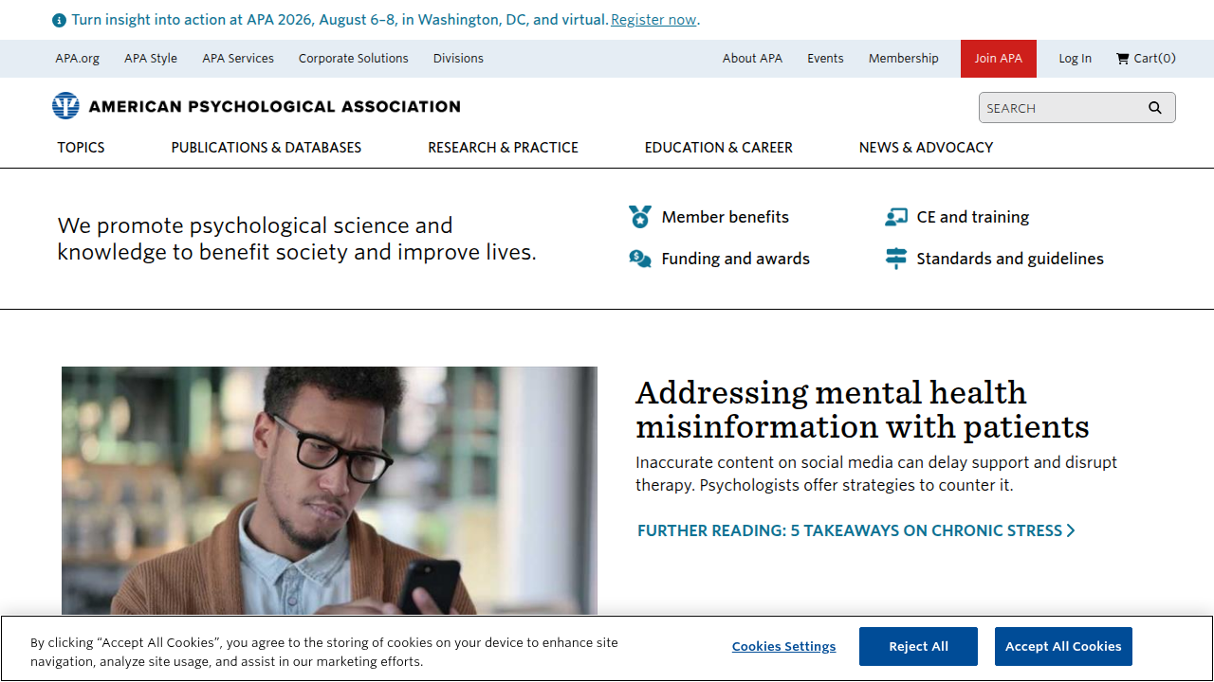Viewport: 1214px width, 682px height.
Task: Click the American Psychological Association wordmark
Action: [x=274, y=107]
